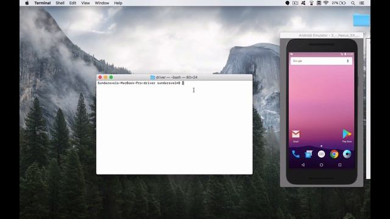Open the Messenger app in emulator dock
Viewport: 390px width, 219px height.
tap(308, 154)
